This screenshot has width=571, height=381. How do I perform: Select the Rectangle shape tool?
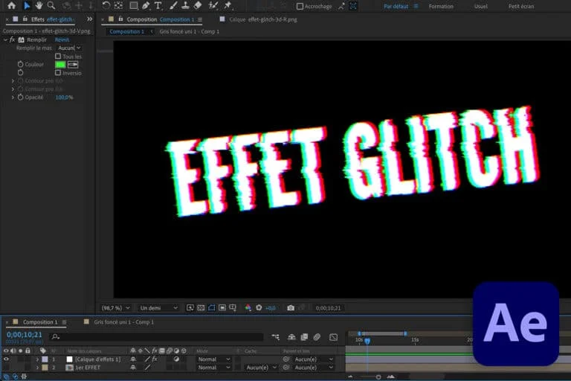point(134,5)
